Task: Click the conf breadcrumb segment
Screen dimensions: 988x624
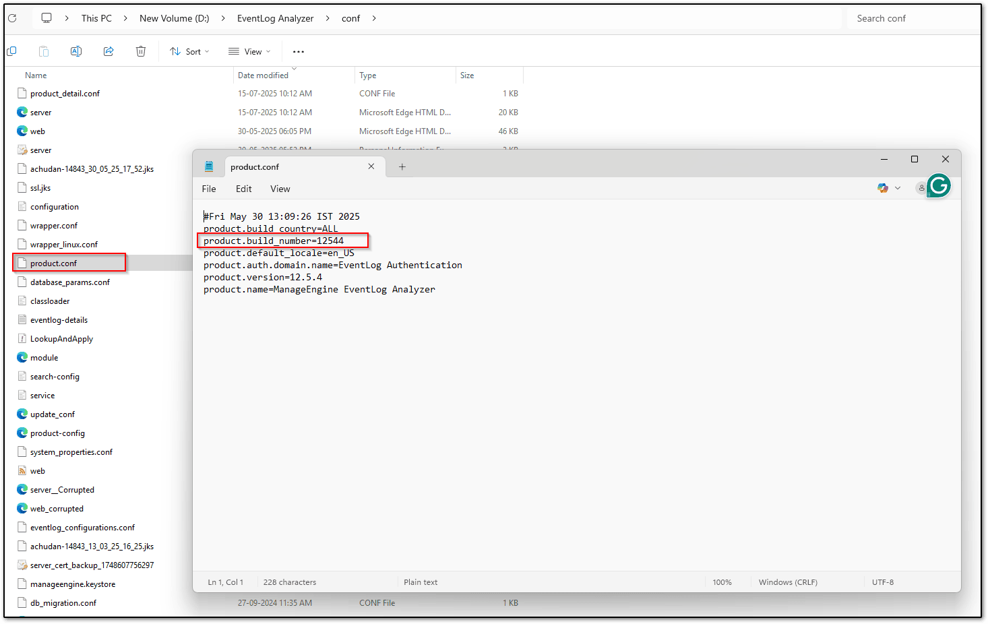Action: coord(350,18)
